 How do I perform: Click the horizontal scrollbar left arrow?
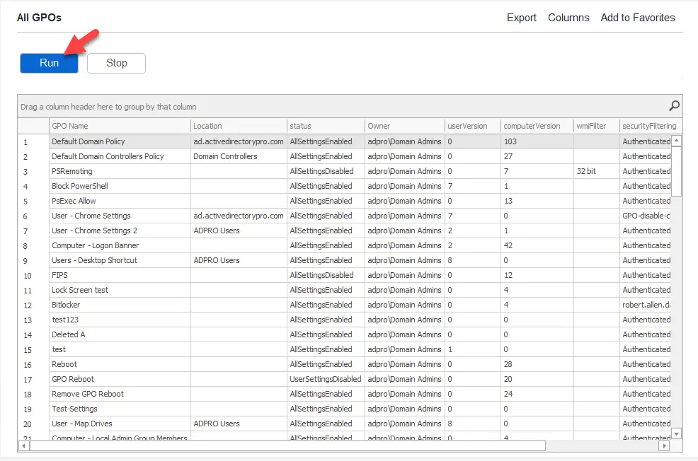(x=23, y=445)
